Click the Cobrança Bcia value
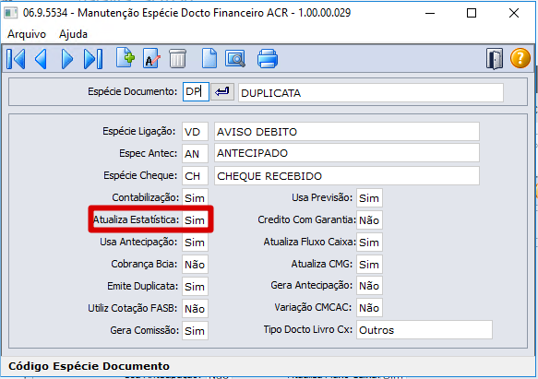The width and height of the screenshot is (538, 379). point(195,264)
